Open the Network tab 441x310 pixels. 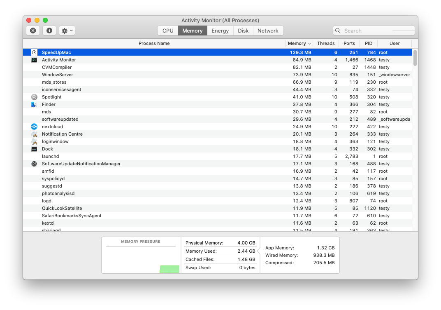coord(268,30)
